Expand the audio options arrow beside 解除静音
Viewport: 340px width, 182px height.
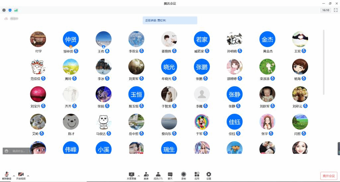14,176
